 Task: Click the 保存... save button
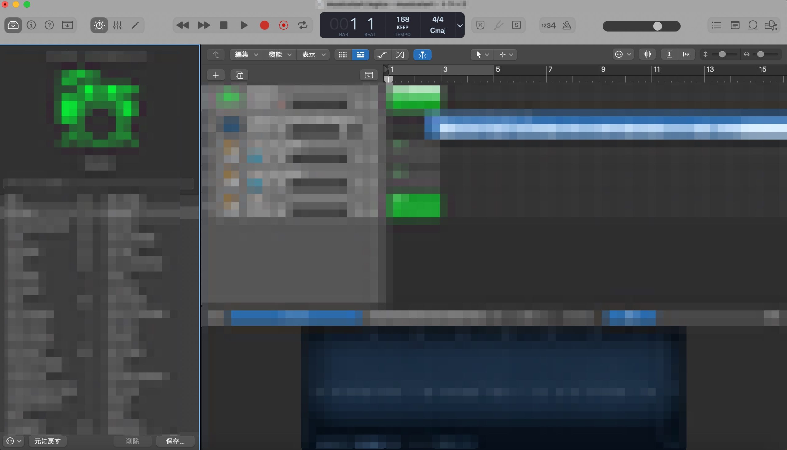click(175, 441)
